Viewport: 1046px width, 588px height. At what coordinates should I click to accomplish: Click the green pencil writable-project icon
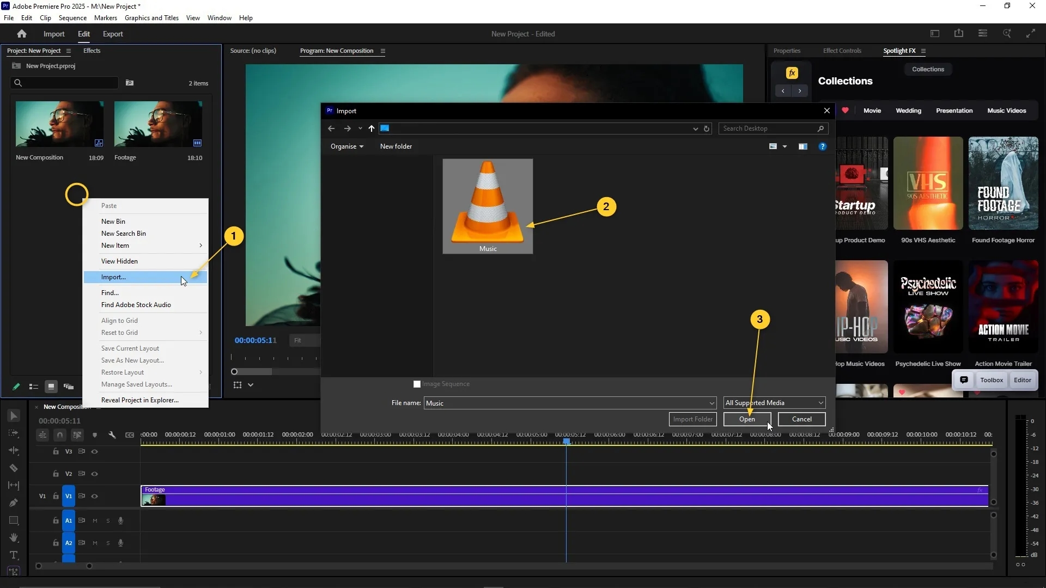coord(16,387)
